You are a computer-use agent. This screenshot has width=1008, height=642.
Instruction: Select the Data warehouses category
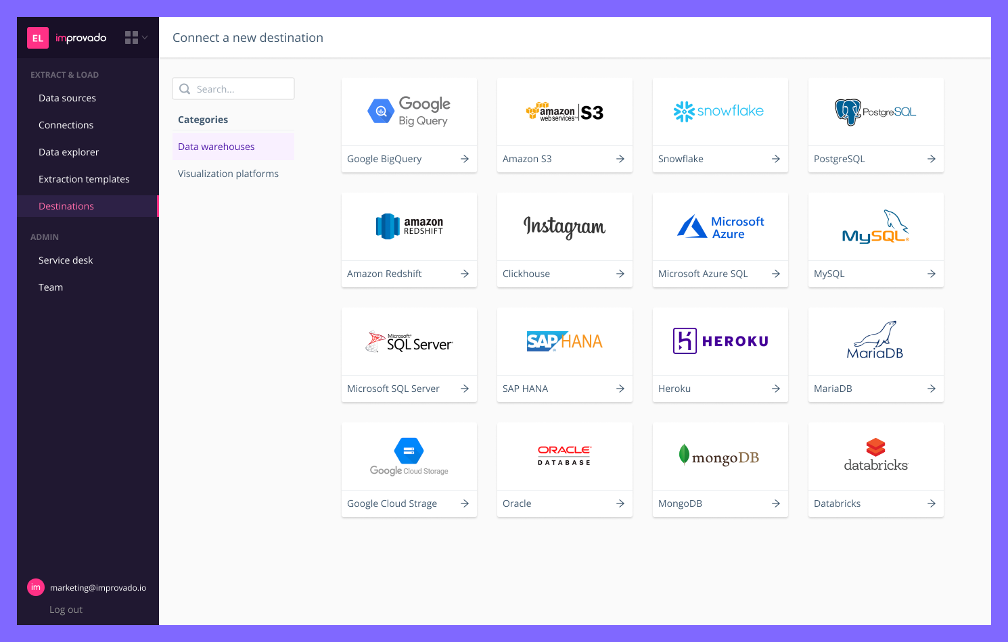[216, 147]
